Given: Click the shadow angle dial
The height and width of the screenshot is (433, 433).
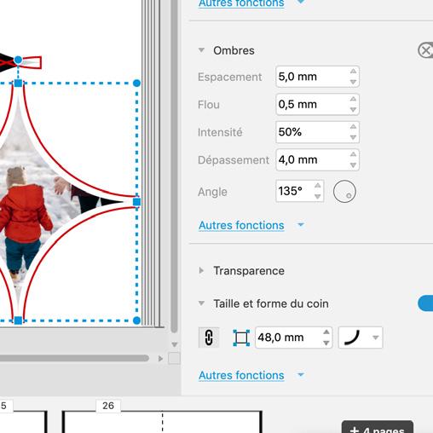Looking at the screenshot, I should tap(344, 192).
